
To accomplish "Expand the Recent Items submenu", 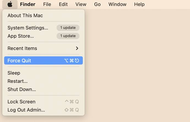I will coord(44,48).
